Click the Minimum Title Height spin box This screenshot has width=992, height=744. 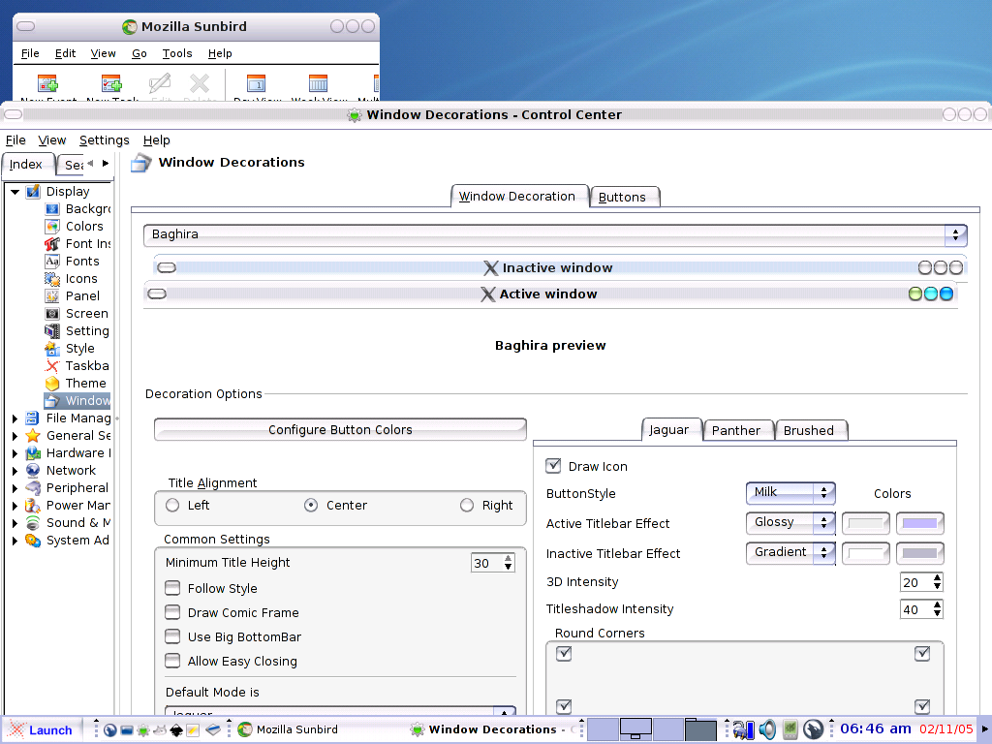[x=493, y=563]
